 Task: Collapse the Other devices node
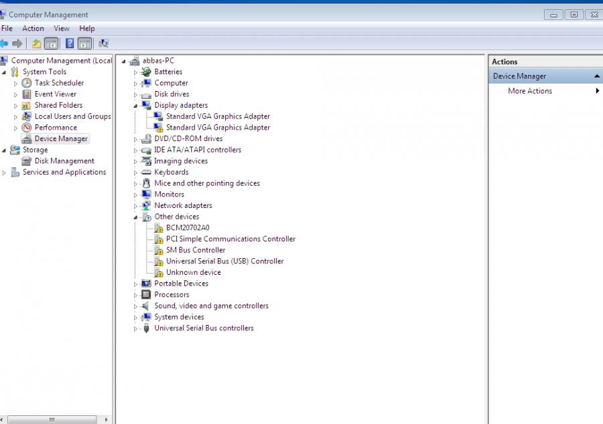coord(135,217)
